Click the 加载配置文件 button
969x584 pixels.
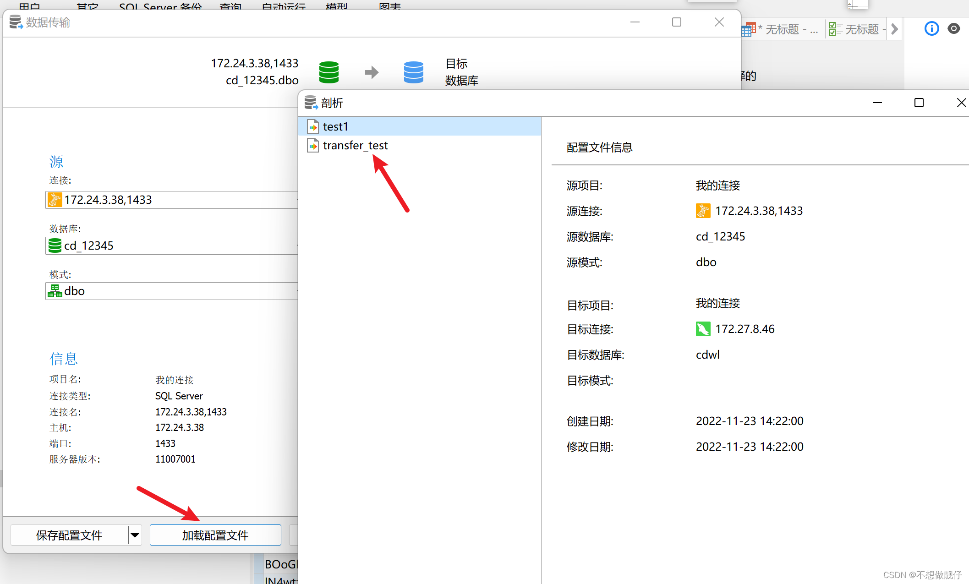coord(215,535)
